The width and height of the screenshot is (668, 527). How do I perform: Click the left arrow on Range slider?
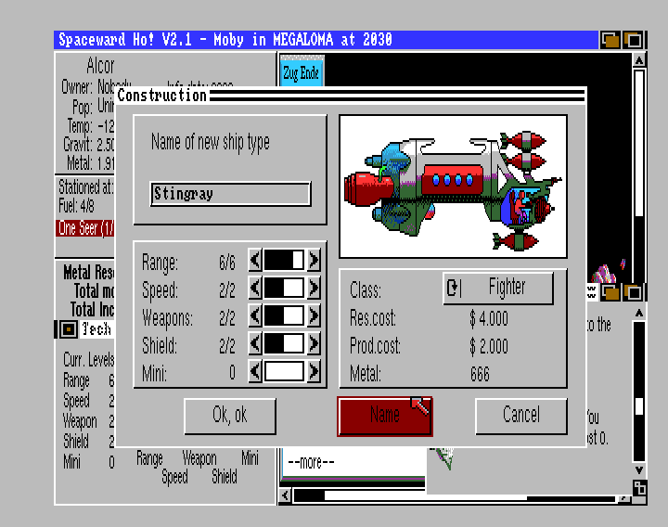(255, 261)
